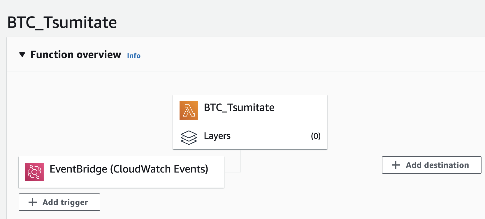Screen dimensions: 485x219
Task: Click the orange Lambda function icon
Action: click(x=189, y=110)
